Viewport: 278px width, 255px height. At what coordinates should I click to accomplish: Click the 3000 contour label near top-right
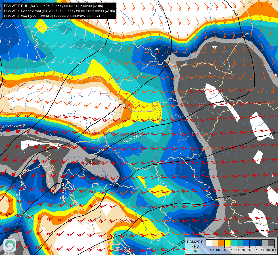[234, 12]
